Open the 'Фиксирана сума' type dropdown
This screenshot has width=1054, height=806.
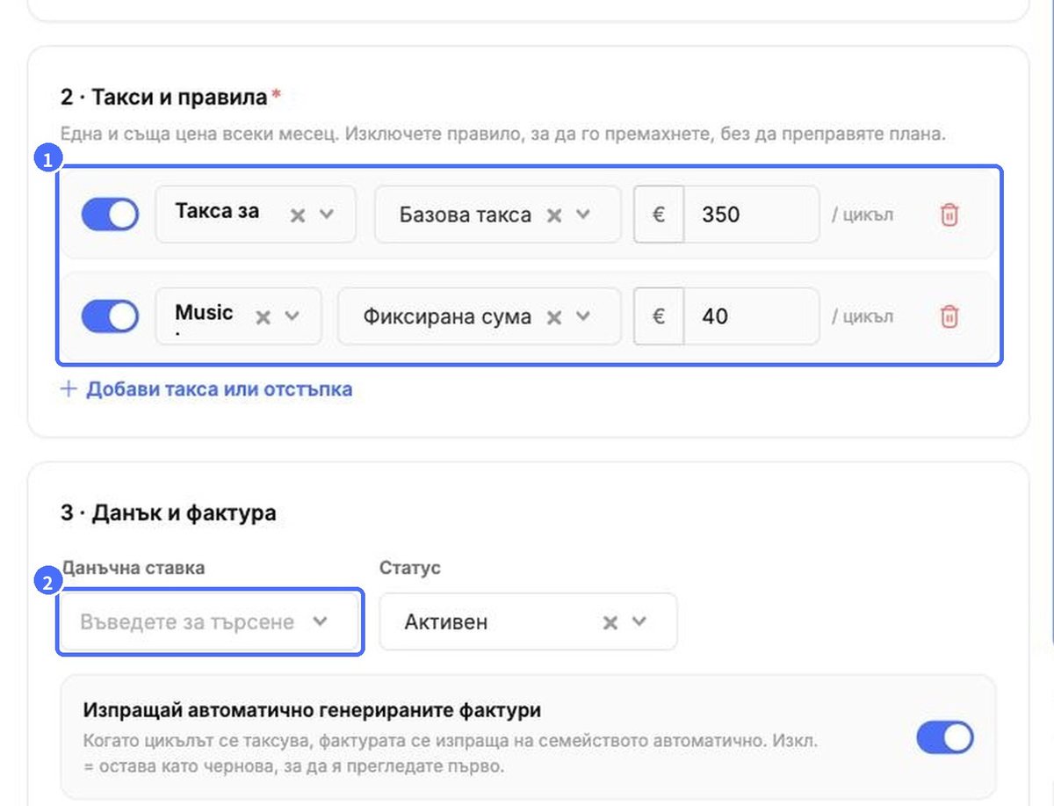(x=582, y=316)
